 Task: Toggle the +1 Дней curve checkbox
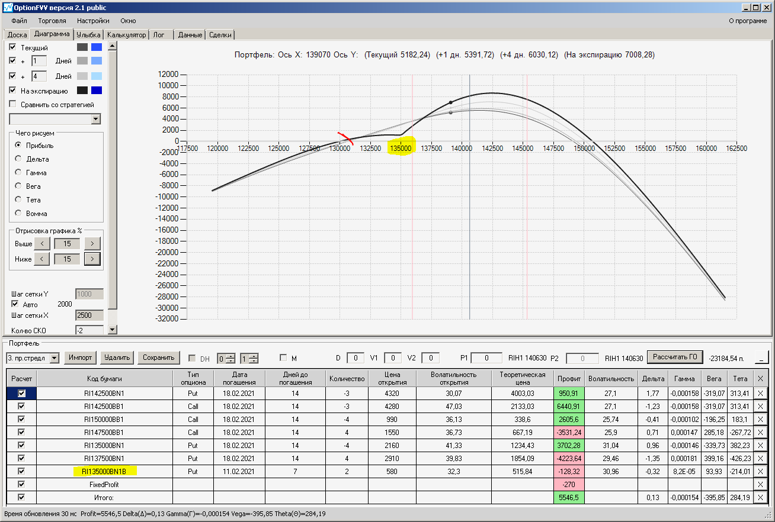(x=13, y=60)
